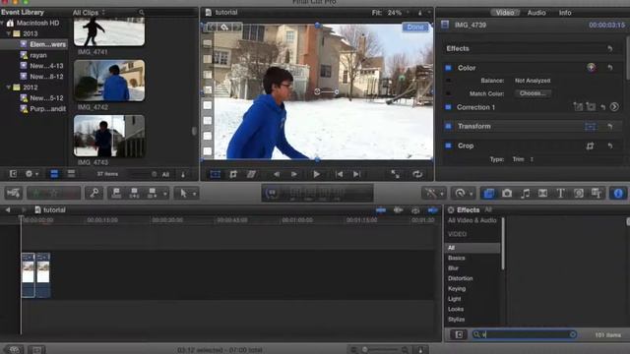Toggle the Crop checkbox in inspector
Screen dimensions: 630x354
coord(449,146)
